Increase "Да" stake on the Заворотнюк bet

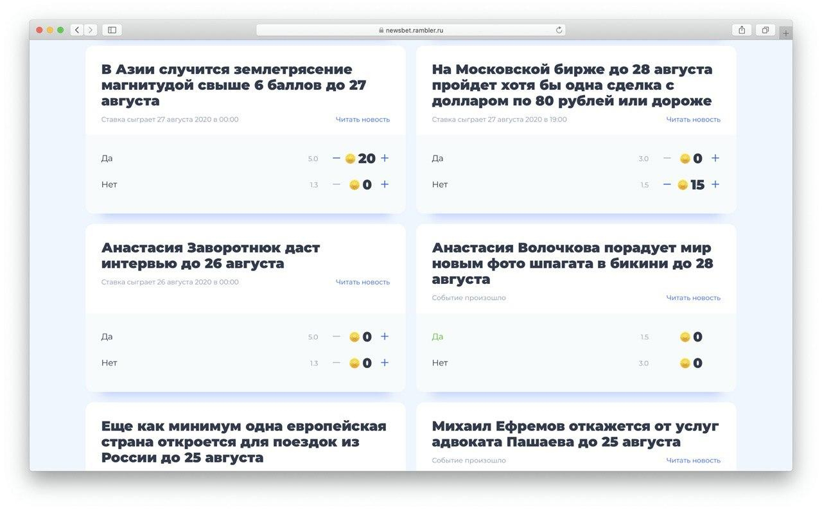(x=385, y=337)
